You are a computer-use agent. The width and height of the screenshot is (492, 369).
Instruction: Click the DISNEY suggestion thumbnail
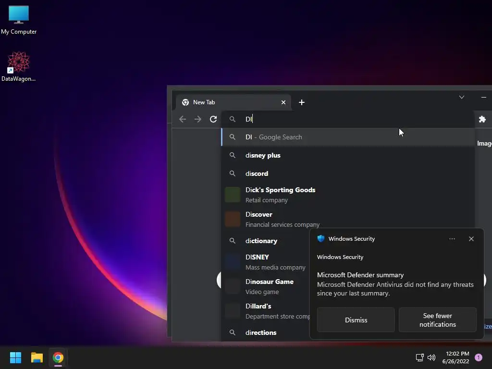coord(233,262)
